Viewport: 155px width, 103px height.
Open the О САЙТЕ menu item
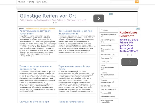(x=30, y=2)
